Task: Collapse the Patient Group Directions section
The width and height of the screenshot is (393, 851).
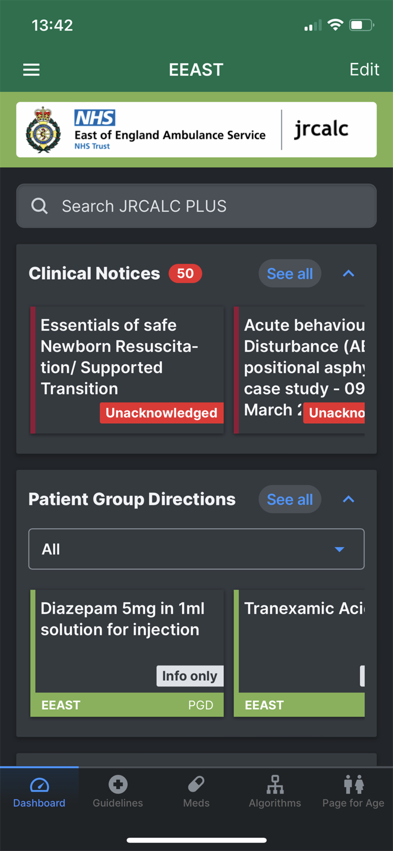Action: 348,499
